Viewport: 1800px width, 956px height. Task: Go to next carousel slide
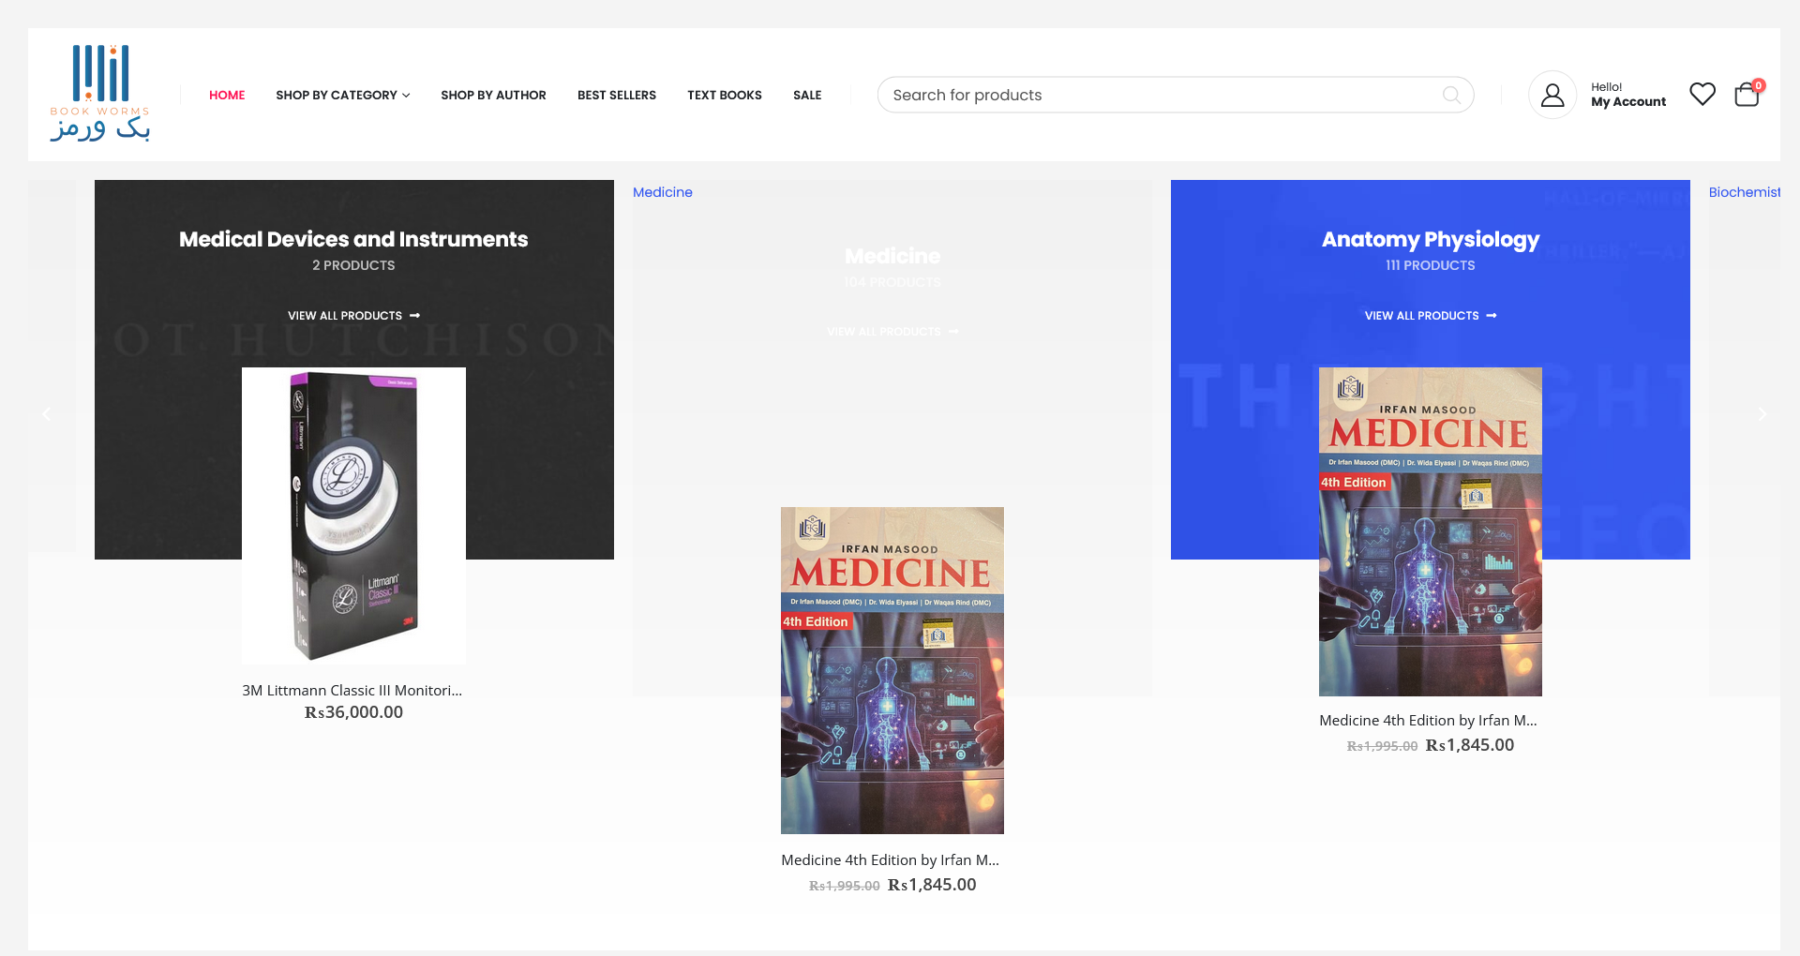tap(1762, 413)
